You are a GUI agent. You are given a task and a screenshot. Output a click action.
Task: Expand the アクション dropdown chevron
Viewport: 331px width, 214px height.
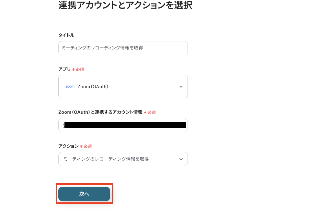[x=181, y=159]
